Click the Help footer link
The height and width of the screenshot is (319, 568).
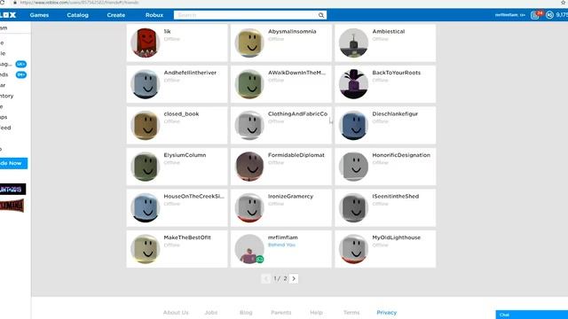point(316,313)
